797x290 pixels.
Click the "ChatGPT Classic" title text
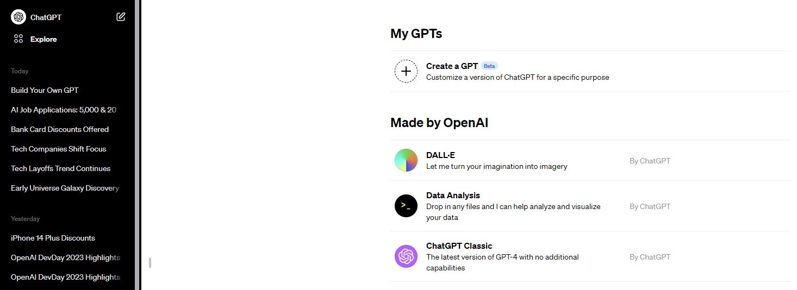click(459, 246)
